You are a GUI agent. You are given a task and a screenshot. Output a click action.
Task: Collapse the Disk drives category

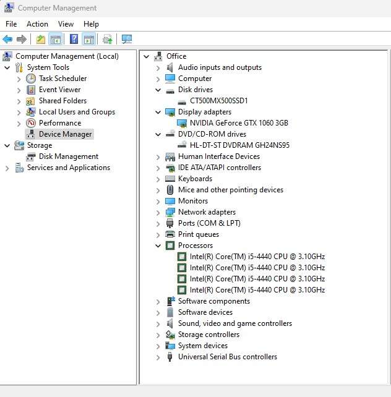click(x=158, y=90)
